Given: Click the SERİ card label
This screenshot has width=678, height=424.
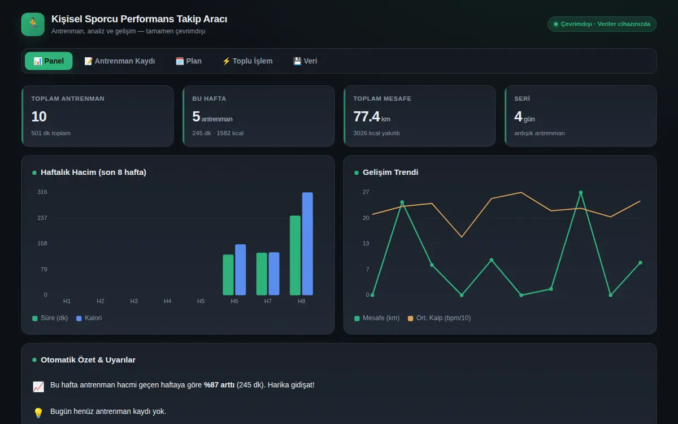Looking at the screenshot, I should point(522,98).
